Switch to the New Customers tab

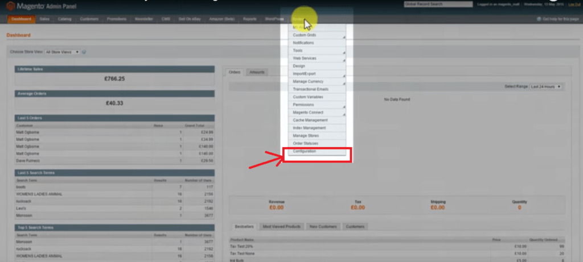(323, 226)
